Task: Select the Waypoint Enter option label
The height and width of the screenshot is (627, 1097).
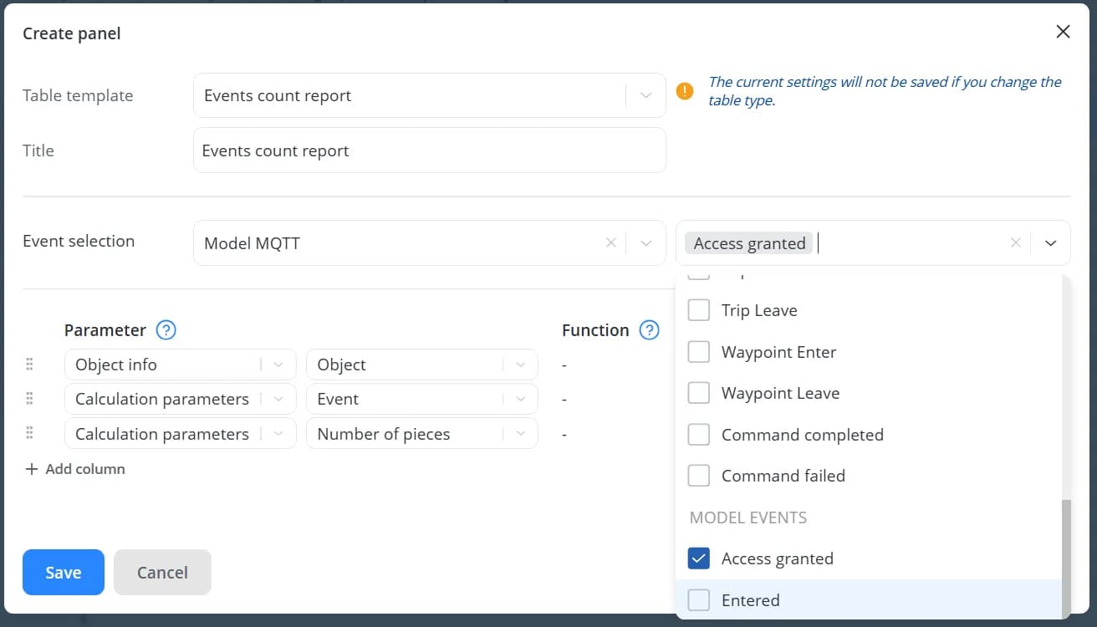Action: coord(778,352)
